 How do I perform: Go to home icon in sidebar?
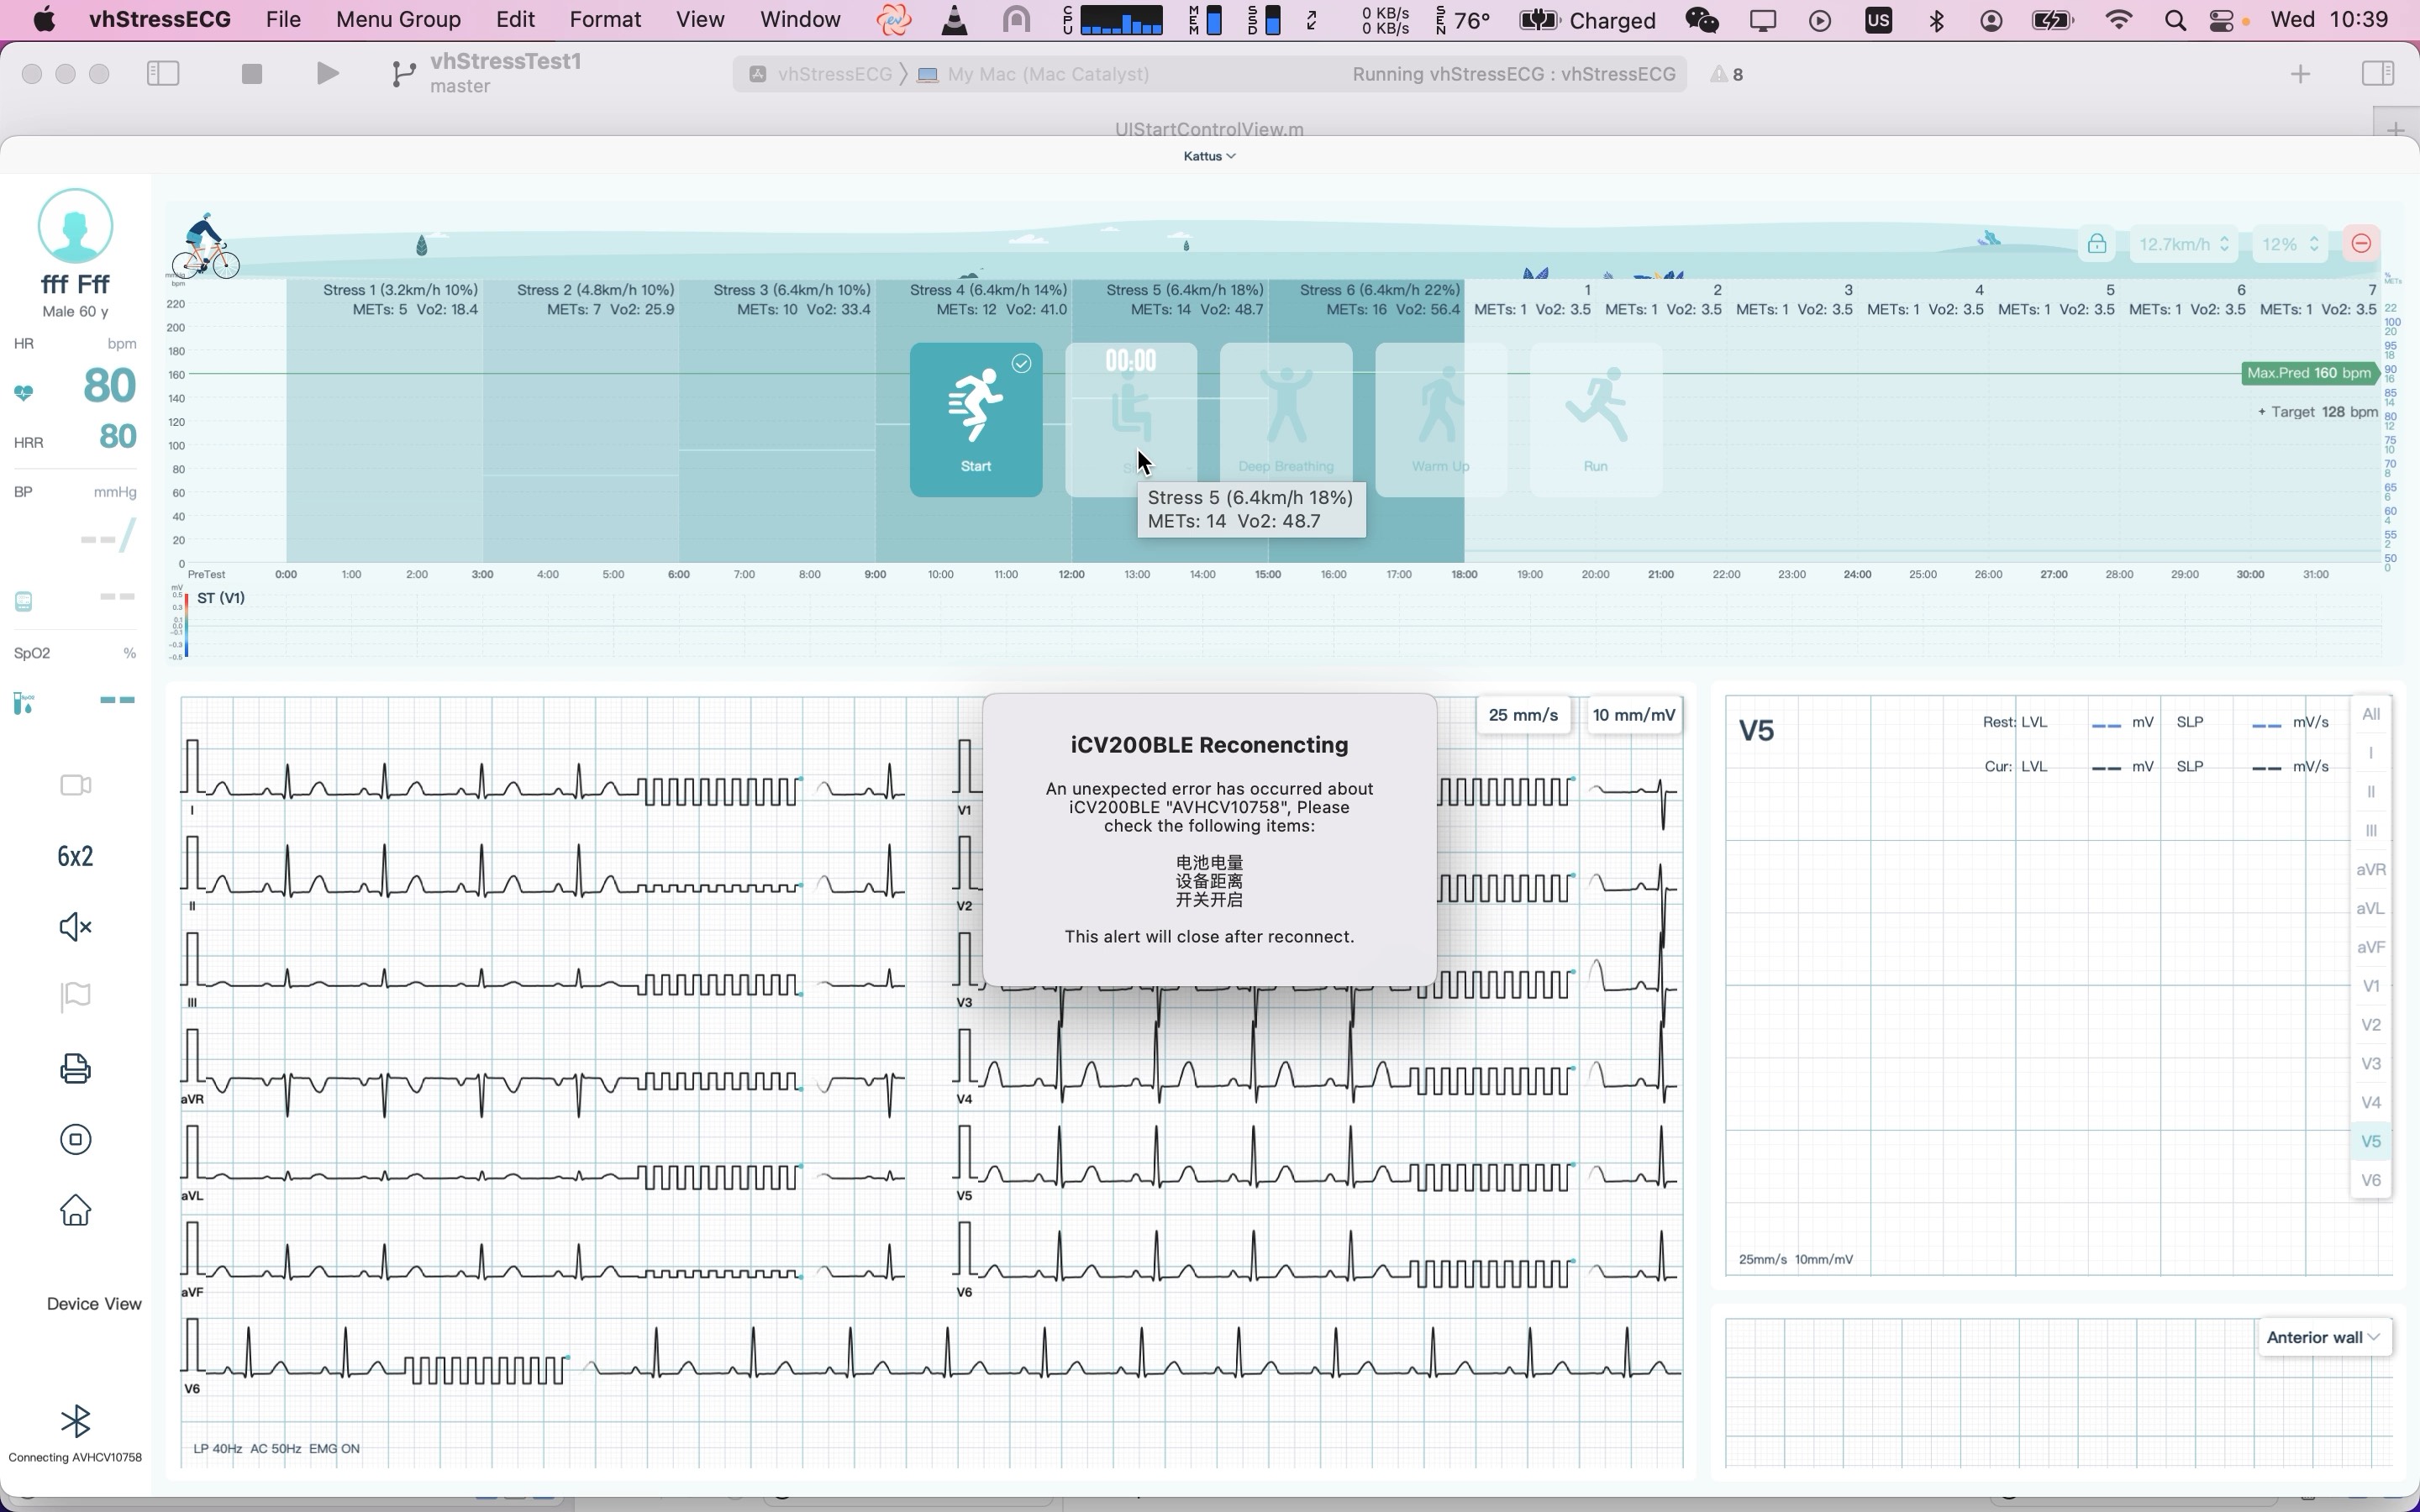point(76,1210)
